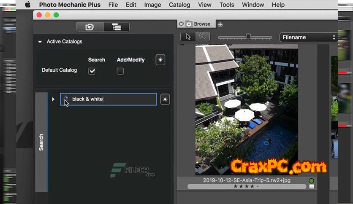
Task: Click the Active Catalogs options star button
Action: 160,60
